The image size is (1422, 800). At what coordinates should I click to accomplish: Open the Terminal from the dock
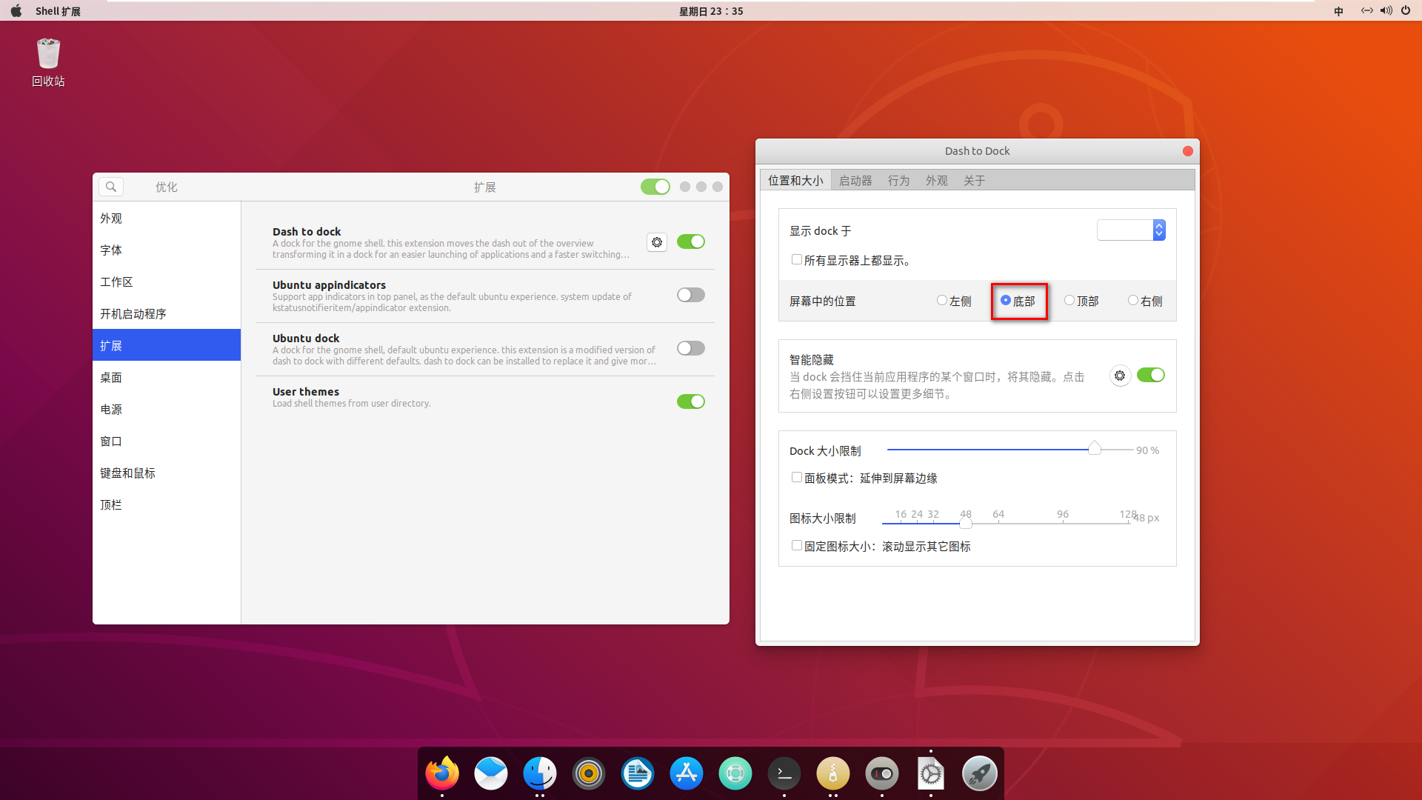[x=784, y=773]
